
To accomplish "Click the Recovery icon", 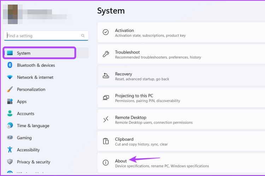I will pos(106,76).
